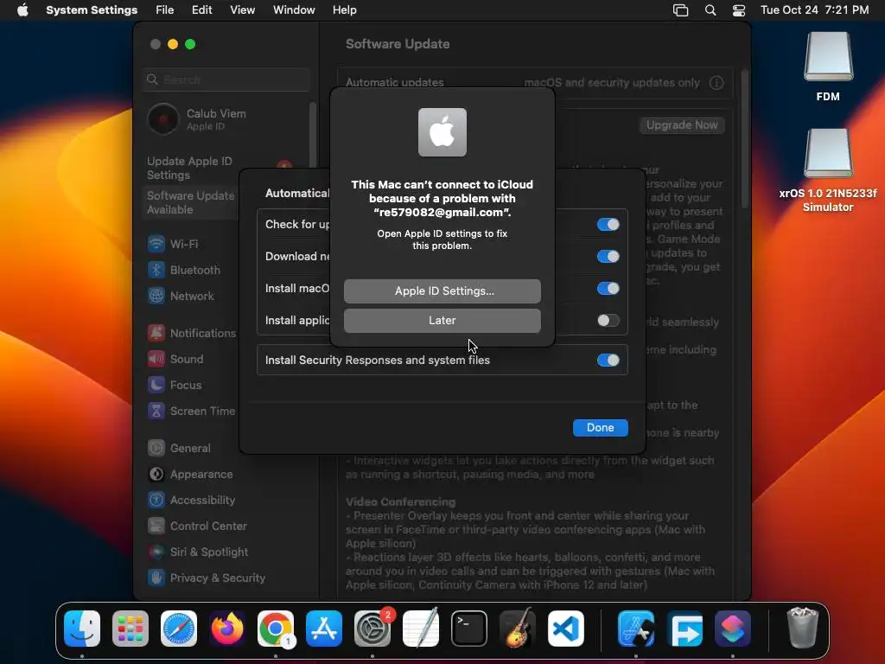
Task: Open Appearance settings in sidebar
Action: pos(191,475)
